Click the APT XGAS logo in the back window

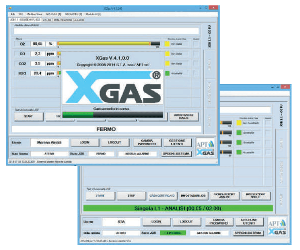pos(277,227)
